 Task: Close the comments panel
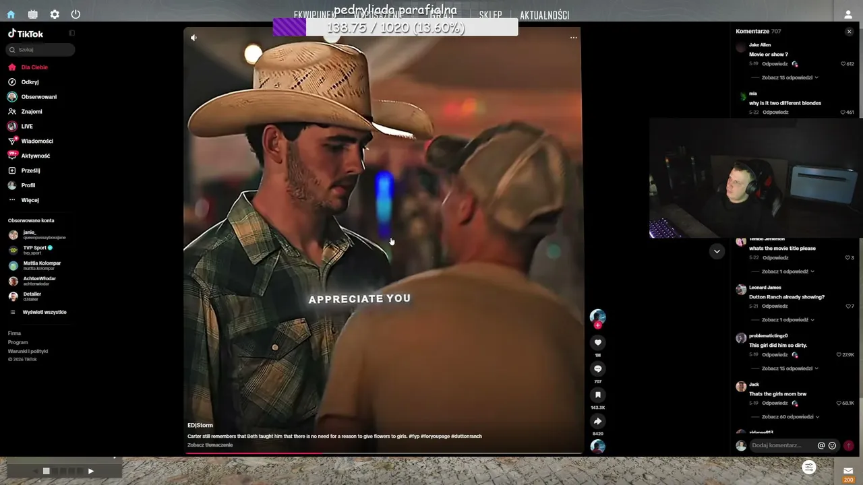click(849, 32)
